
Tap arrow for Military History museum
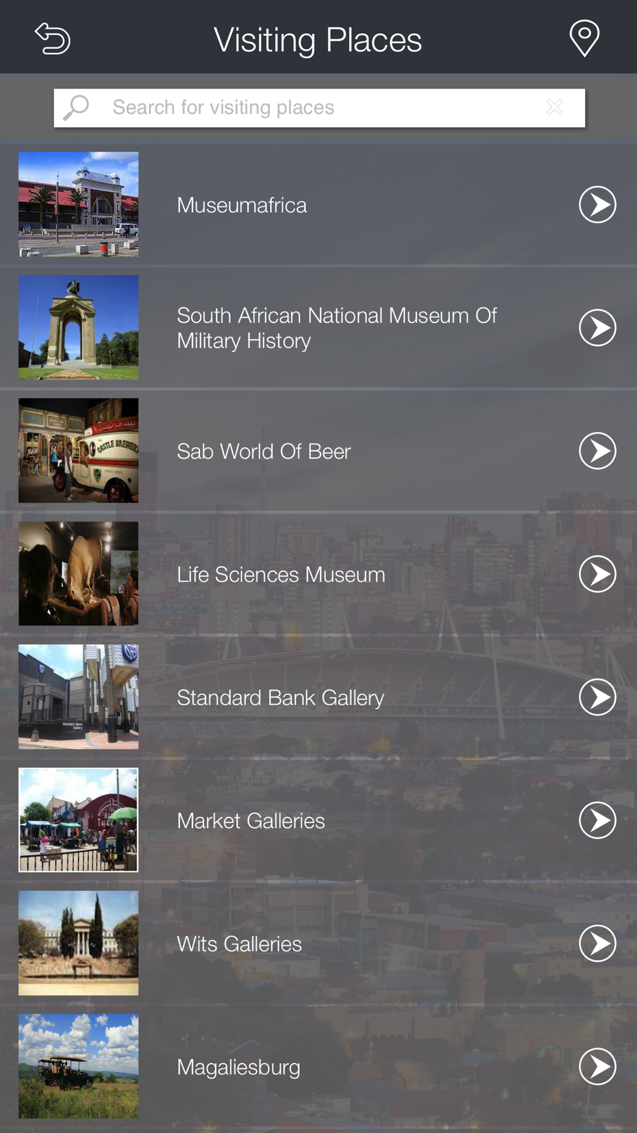point(597,328)
